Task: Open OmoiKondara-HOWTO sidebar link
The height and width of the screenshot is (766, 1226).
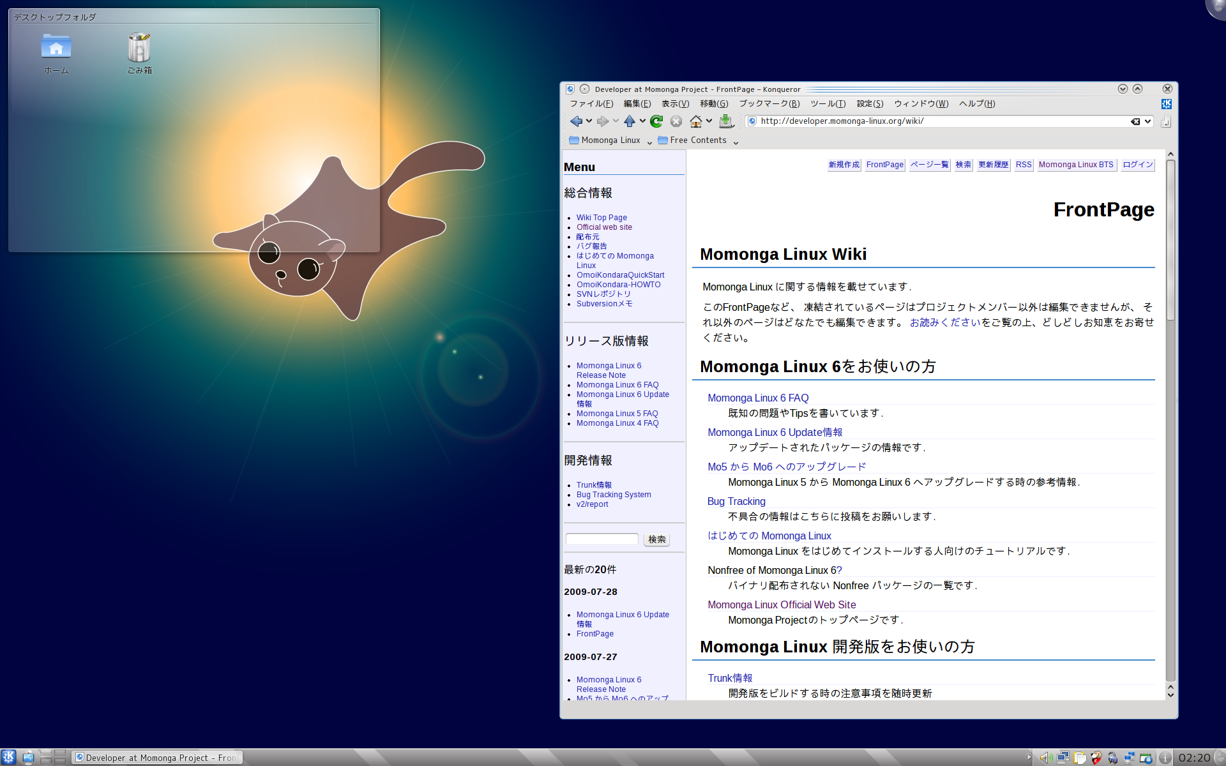Action: [x=618, y=285]
